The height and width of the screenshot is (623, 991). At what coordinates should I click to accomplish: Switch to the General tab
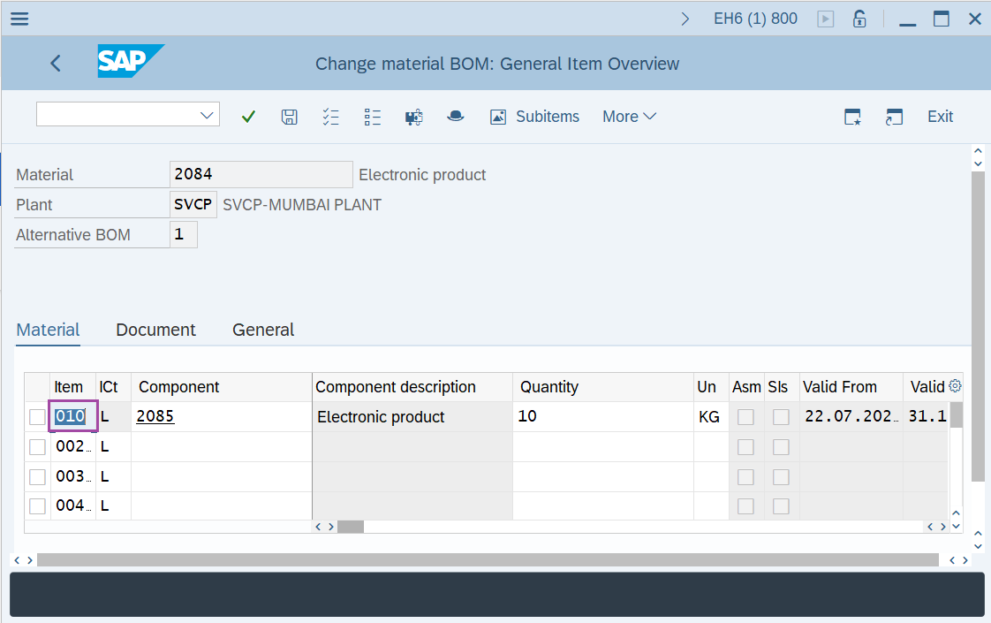coord(263,330)
